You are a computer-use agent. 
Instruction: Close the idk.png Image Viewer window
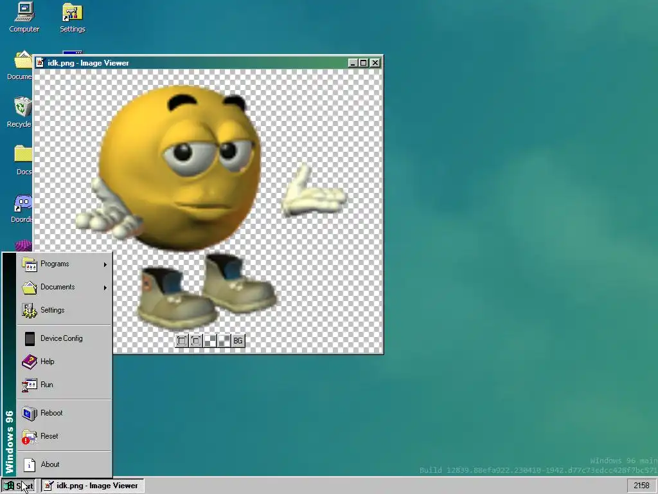(x=375, y=63)
